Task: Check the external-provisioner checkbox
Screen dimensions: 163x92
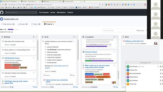Action: [45, 50]
